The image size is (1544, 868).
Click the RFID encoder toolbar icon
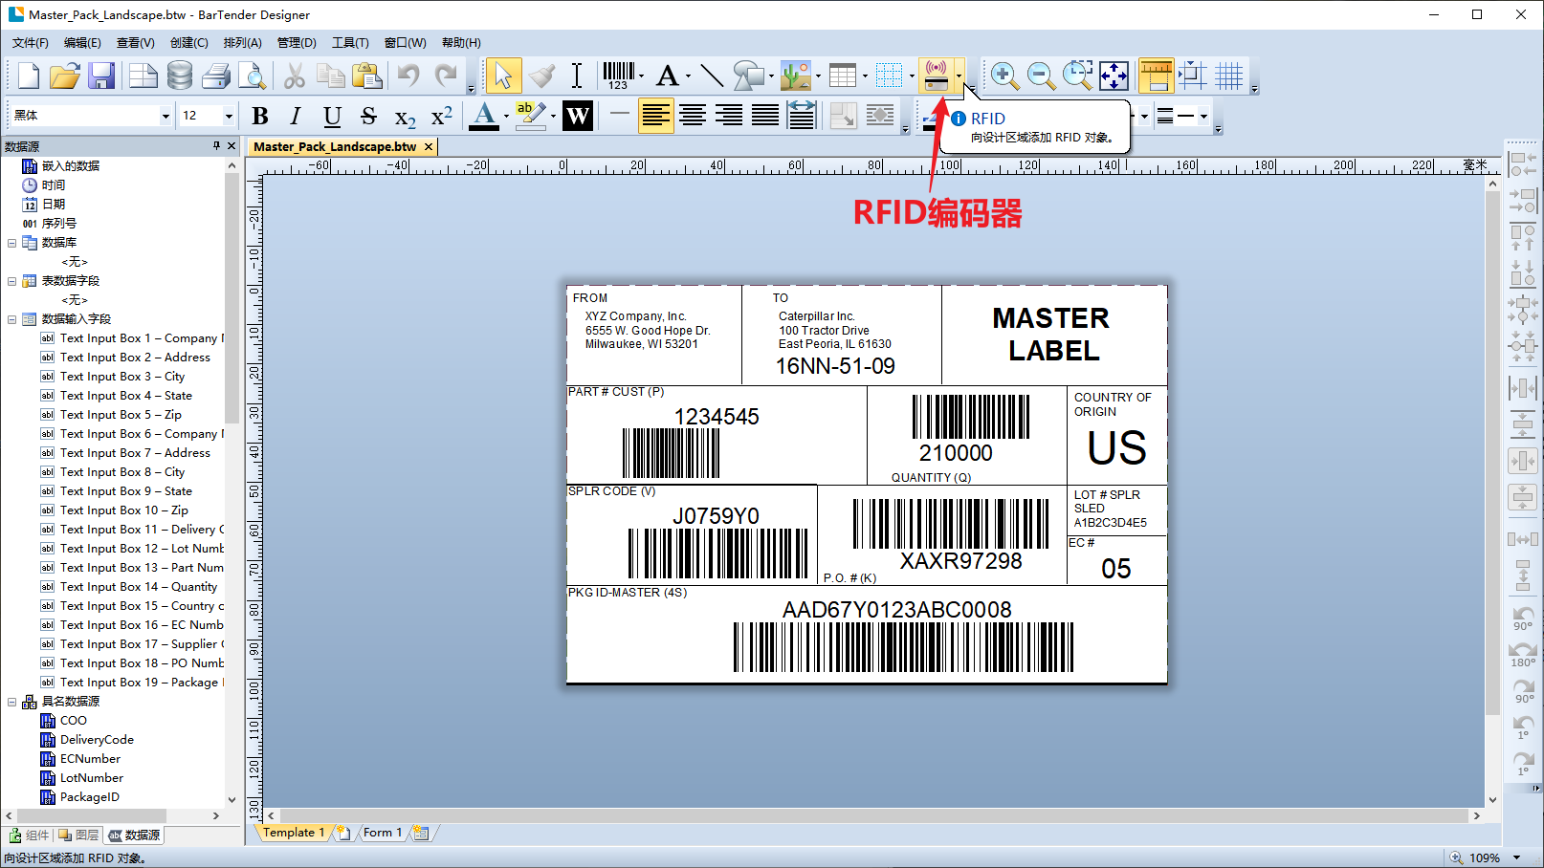[936, 76]
